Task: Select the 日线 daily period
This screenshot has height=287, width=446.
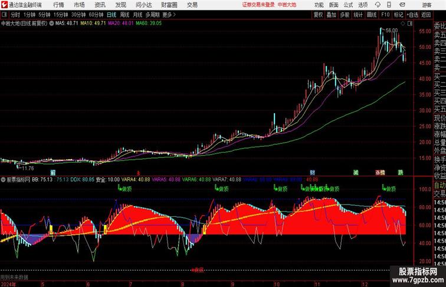Action: pyautogui.click(x=112, y=15)
